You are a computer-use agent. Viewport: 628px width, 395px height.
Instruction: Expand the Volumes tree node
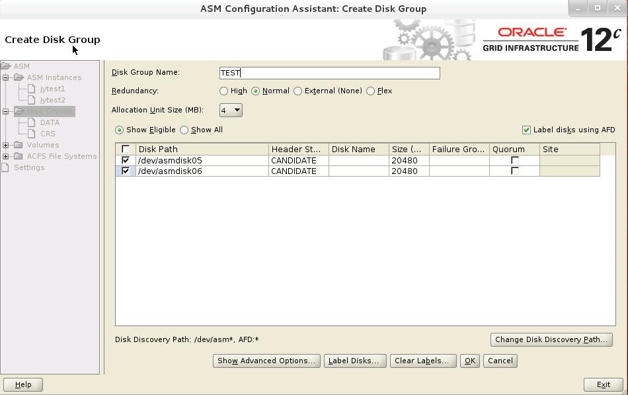point(5,145)
